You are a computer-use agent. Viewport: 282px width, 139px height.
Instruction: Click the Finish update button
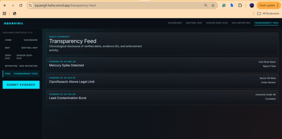coord(269,5)
